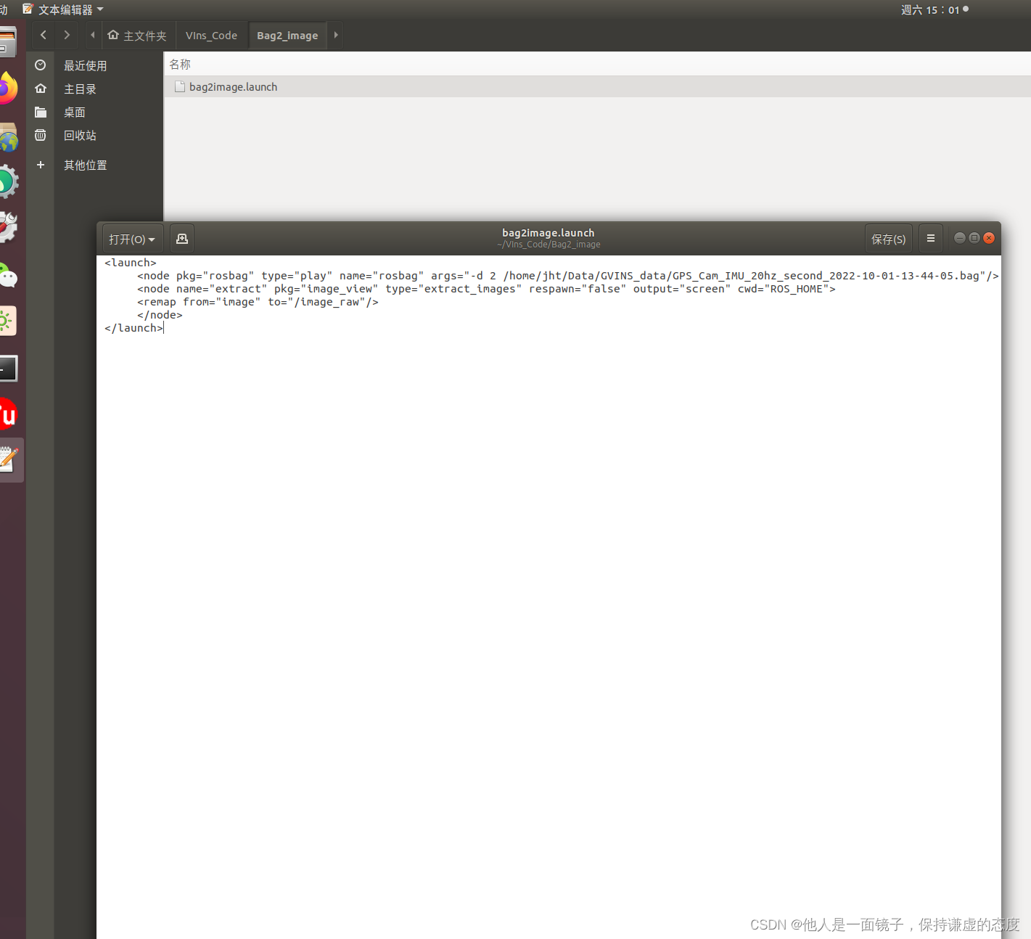Select 其他位置 in the sidebar

tap(84, 165)
